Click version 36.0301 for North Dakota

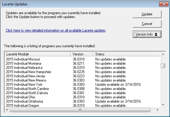pos(78,93)
